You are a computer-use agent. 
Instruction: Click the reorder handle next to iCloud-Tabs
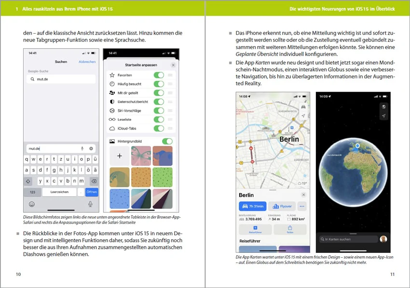(170, 129)
